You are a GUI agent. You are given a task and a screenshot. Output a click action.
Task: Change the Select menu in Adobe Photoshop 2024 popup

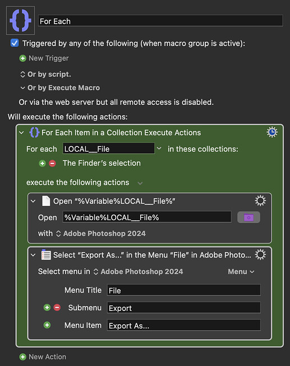click(x=138, y=272)
